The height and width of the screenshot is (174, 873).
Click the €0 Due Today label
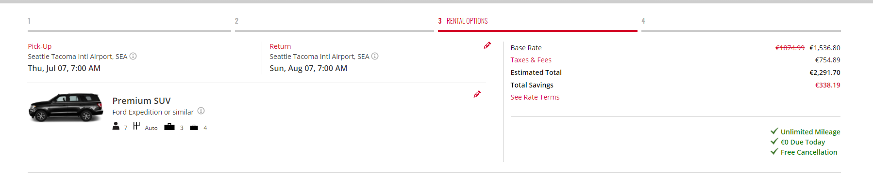(803, 142)
